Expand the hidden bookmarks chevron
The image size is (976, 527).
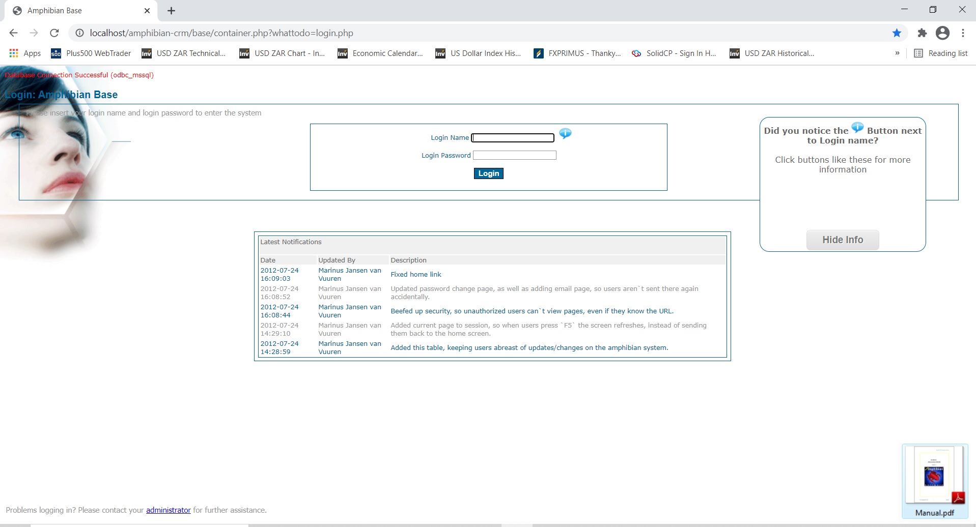click(897, 53)
